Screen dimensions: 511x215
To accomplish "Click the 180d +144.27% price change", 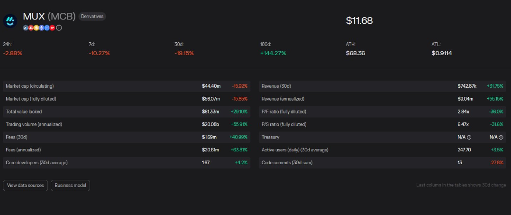I will click(273, 53).
